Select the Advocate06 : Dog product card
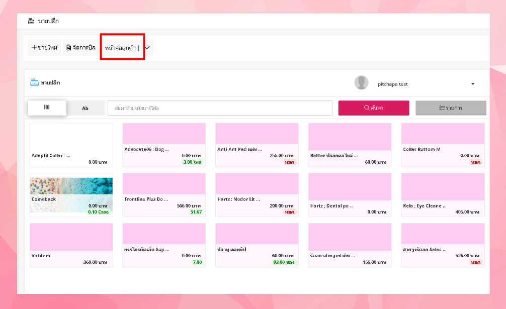Image resolution: width=506 pixels, height=309 pixels. pos(164,145)
